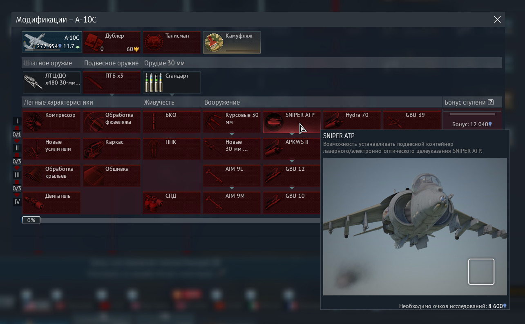
Task: Select the APKWS II modification
Action: (292, 148)
